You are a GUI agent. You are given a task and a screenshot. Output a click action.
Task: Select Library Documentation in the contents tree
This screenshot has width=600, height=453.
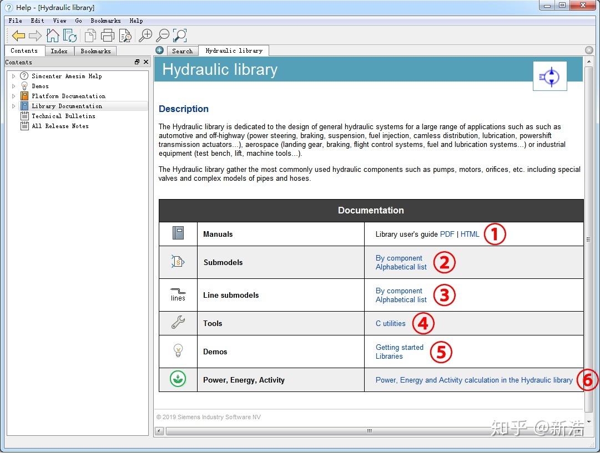click(x=67, y=106)
